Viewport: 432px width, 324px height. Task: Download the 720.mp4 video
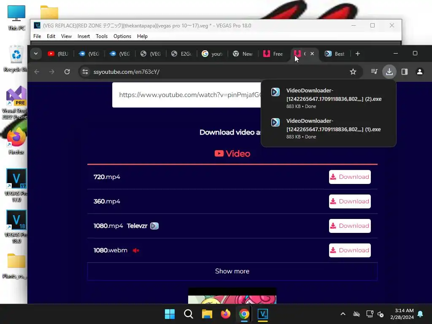point(350,177)
